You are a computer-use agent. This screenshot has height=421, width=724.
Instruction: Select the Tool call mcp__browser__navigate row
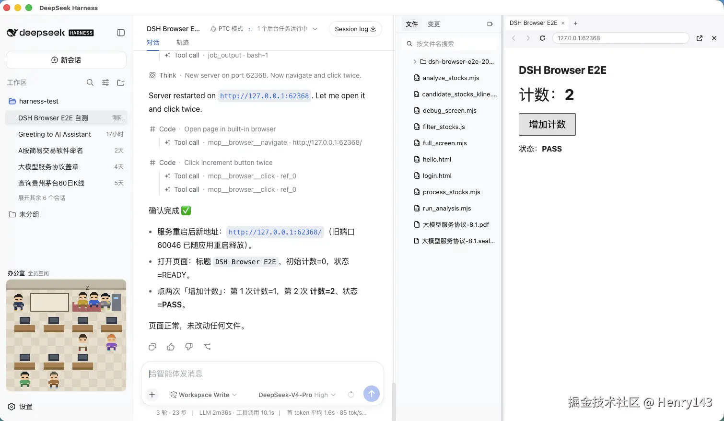coord(263,142)
